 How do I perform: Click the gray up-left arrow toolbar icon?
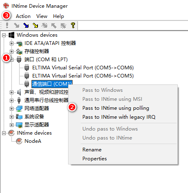click(x=54, y=26)
